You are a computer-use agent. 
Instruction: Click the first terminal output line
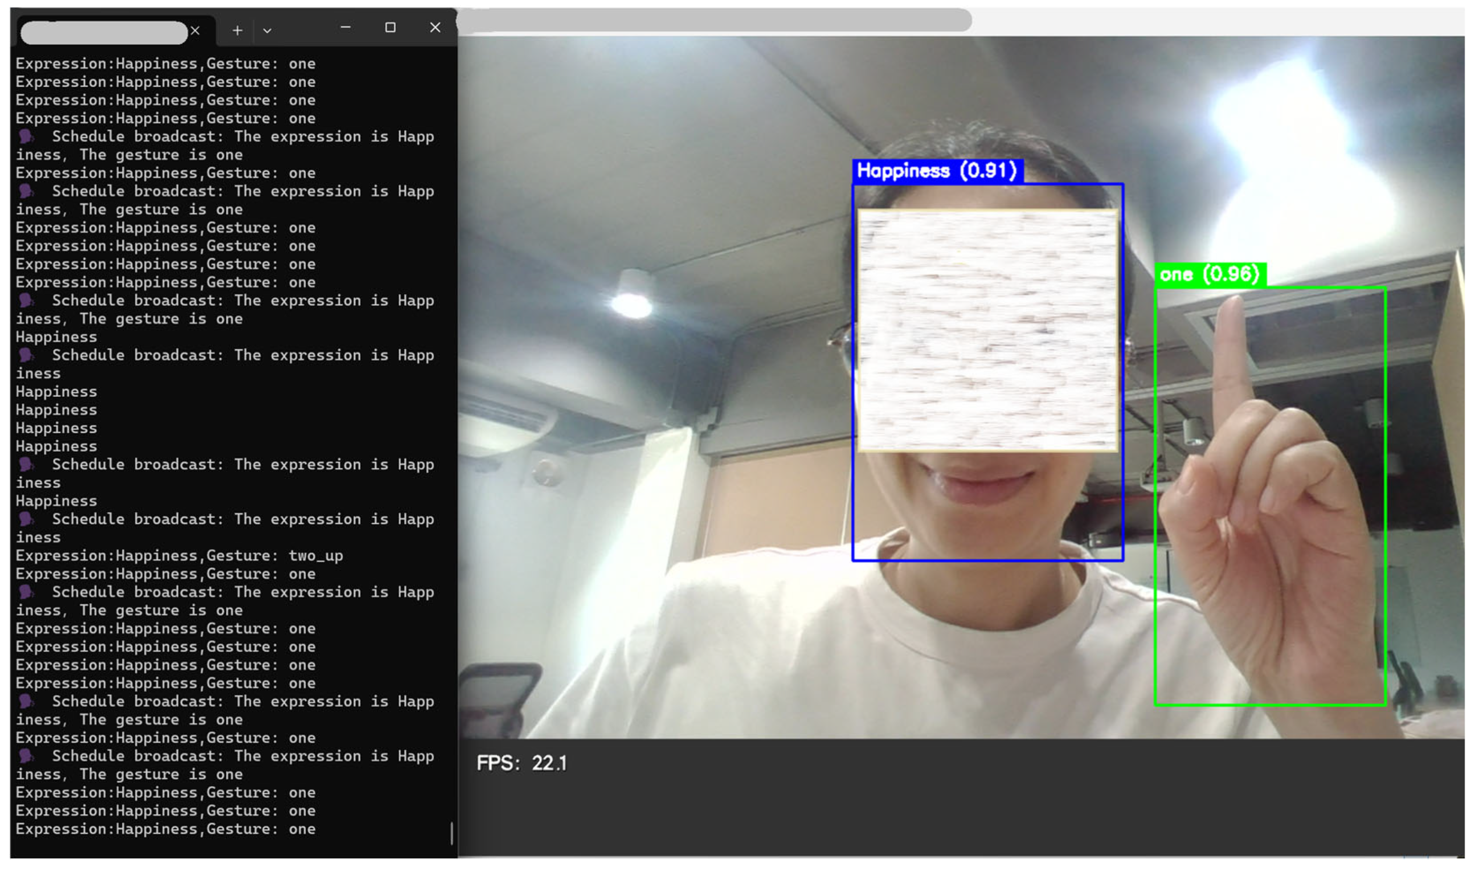tap(165, 64)
